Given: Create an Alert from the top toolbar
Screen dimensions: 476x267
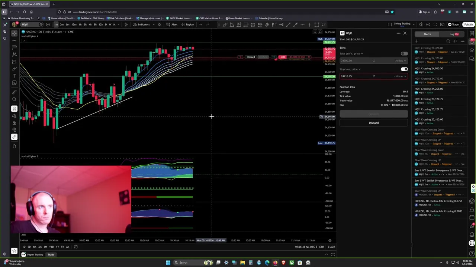Looking at the screenshot, I should coord(172,24).
